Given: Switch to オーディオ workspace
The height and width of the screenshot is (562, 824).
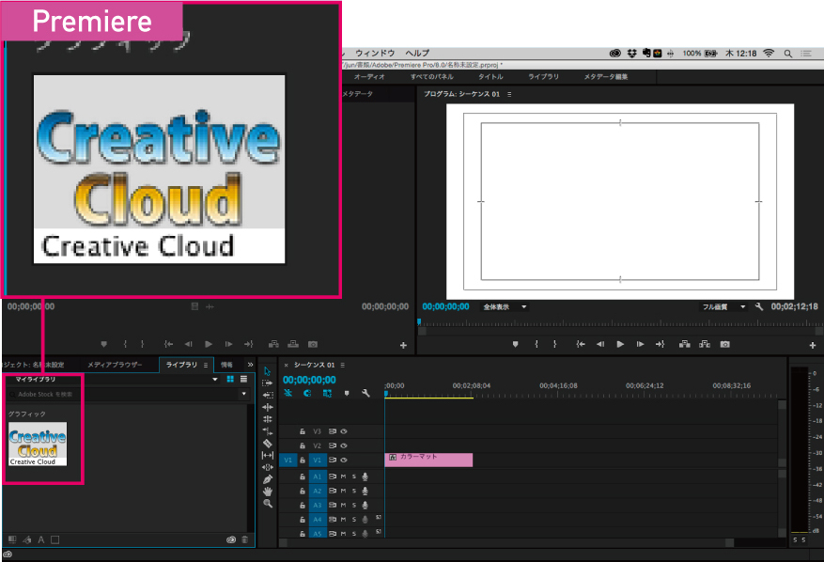Looking at the screenshot, I should coord(369,77).
